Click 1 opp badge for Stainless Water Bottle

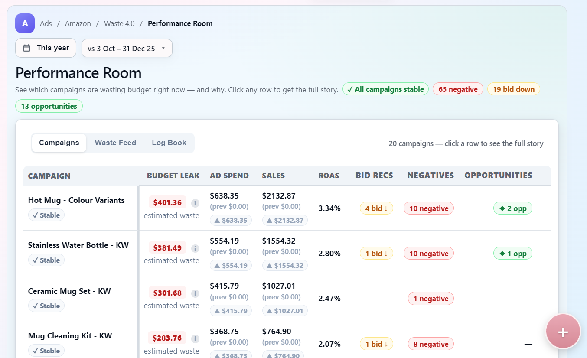(x=513, y=254)
